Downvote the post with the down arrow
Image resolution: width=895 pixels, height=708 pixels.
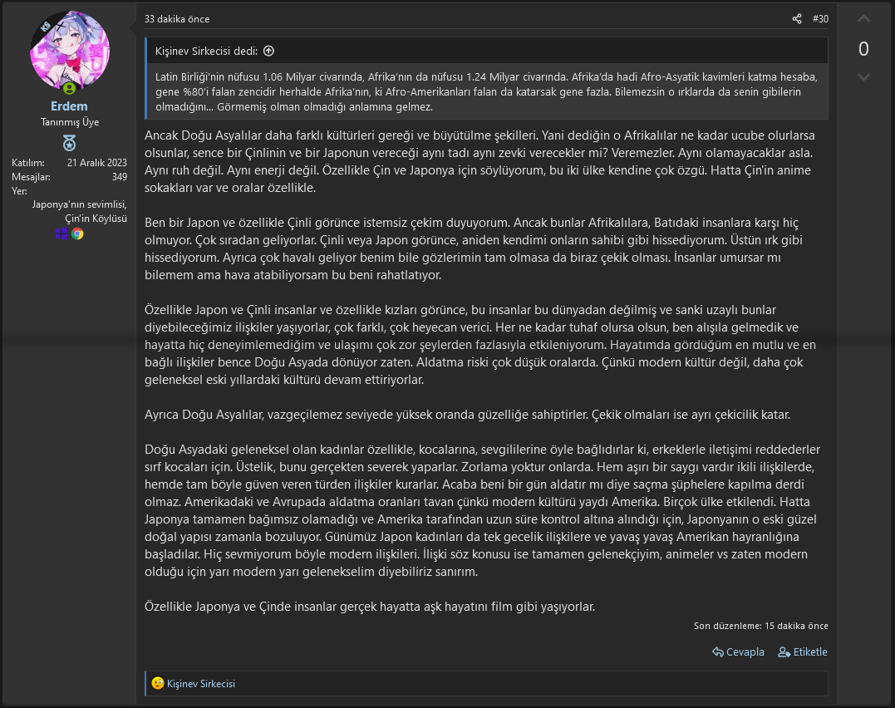(863, 78)
